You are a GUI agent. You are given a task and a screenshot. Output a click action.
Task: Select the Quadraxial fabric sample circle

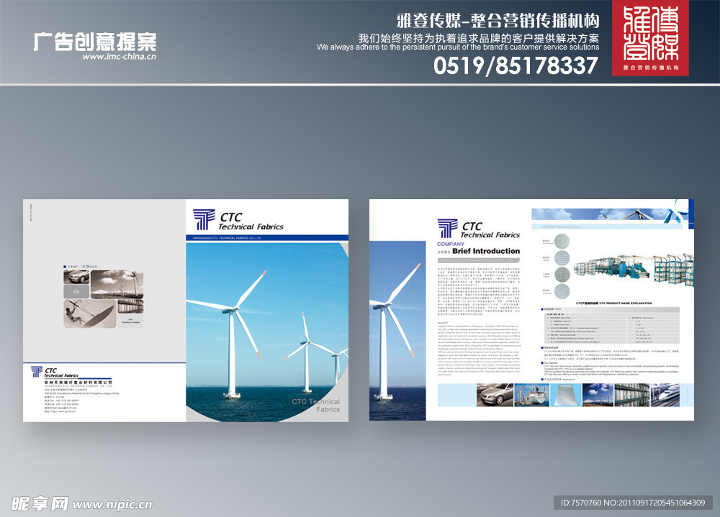pos(562,292)
